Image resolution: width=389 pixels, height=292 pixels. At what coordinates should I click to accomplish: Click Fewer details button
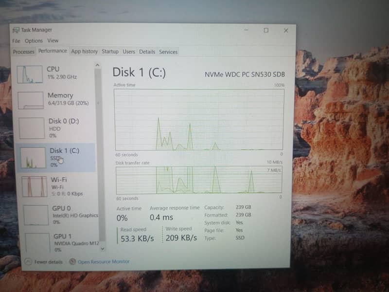44,262
